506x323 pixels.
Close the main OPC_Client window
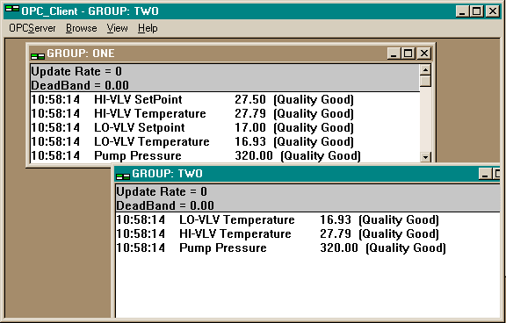tap(493, 11)
